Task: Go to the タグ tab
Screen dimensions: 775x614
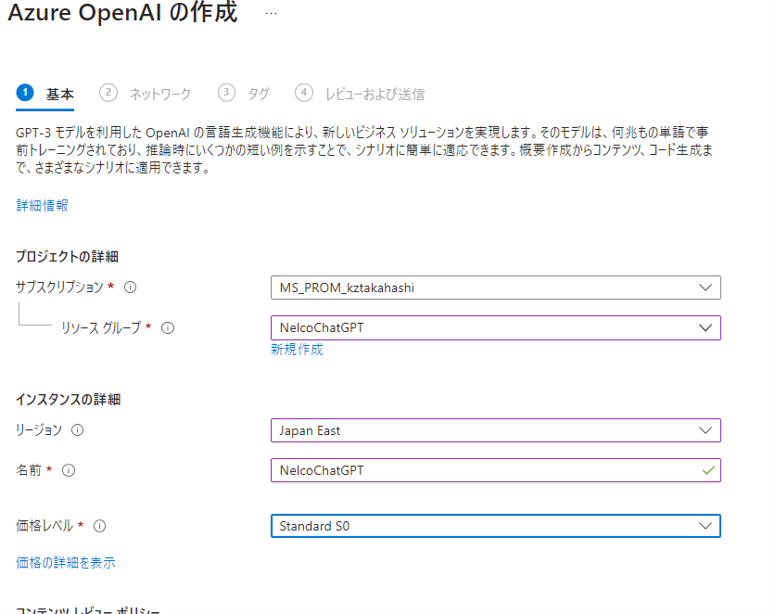Action: point(259,94)
